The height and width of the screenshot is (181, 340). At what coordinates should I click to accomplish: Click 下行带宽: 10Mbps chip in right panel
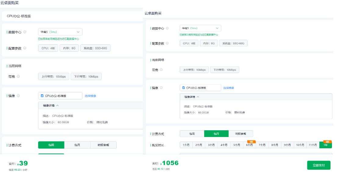[x=225, y=70]
